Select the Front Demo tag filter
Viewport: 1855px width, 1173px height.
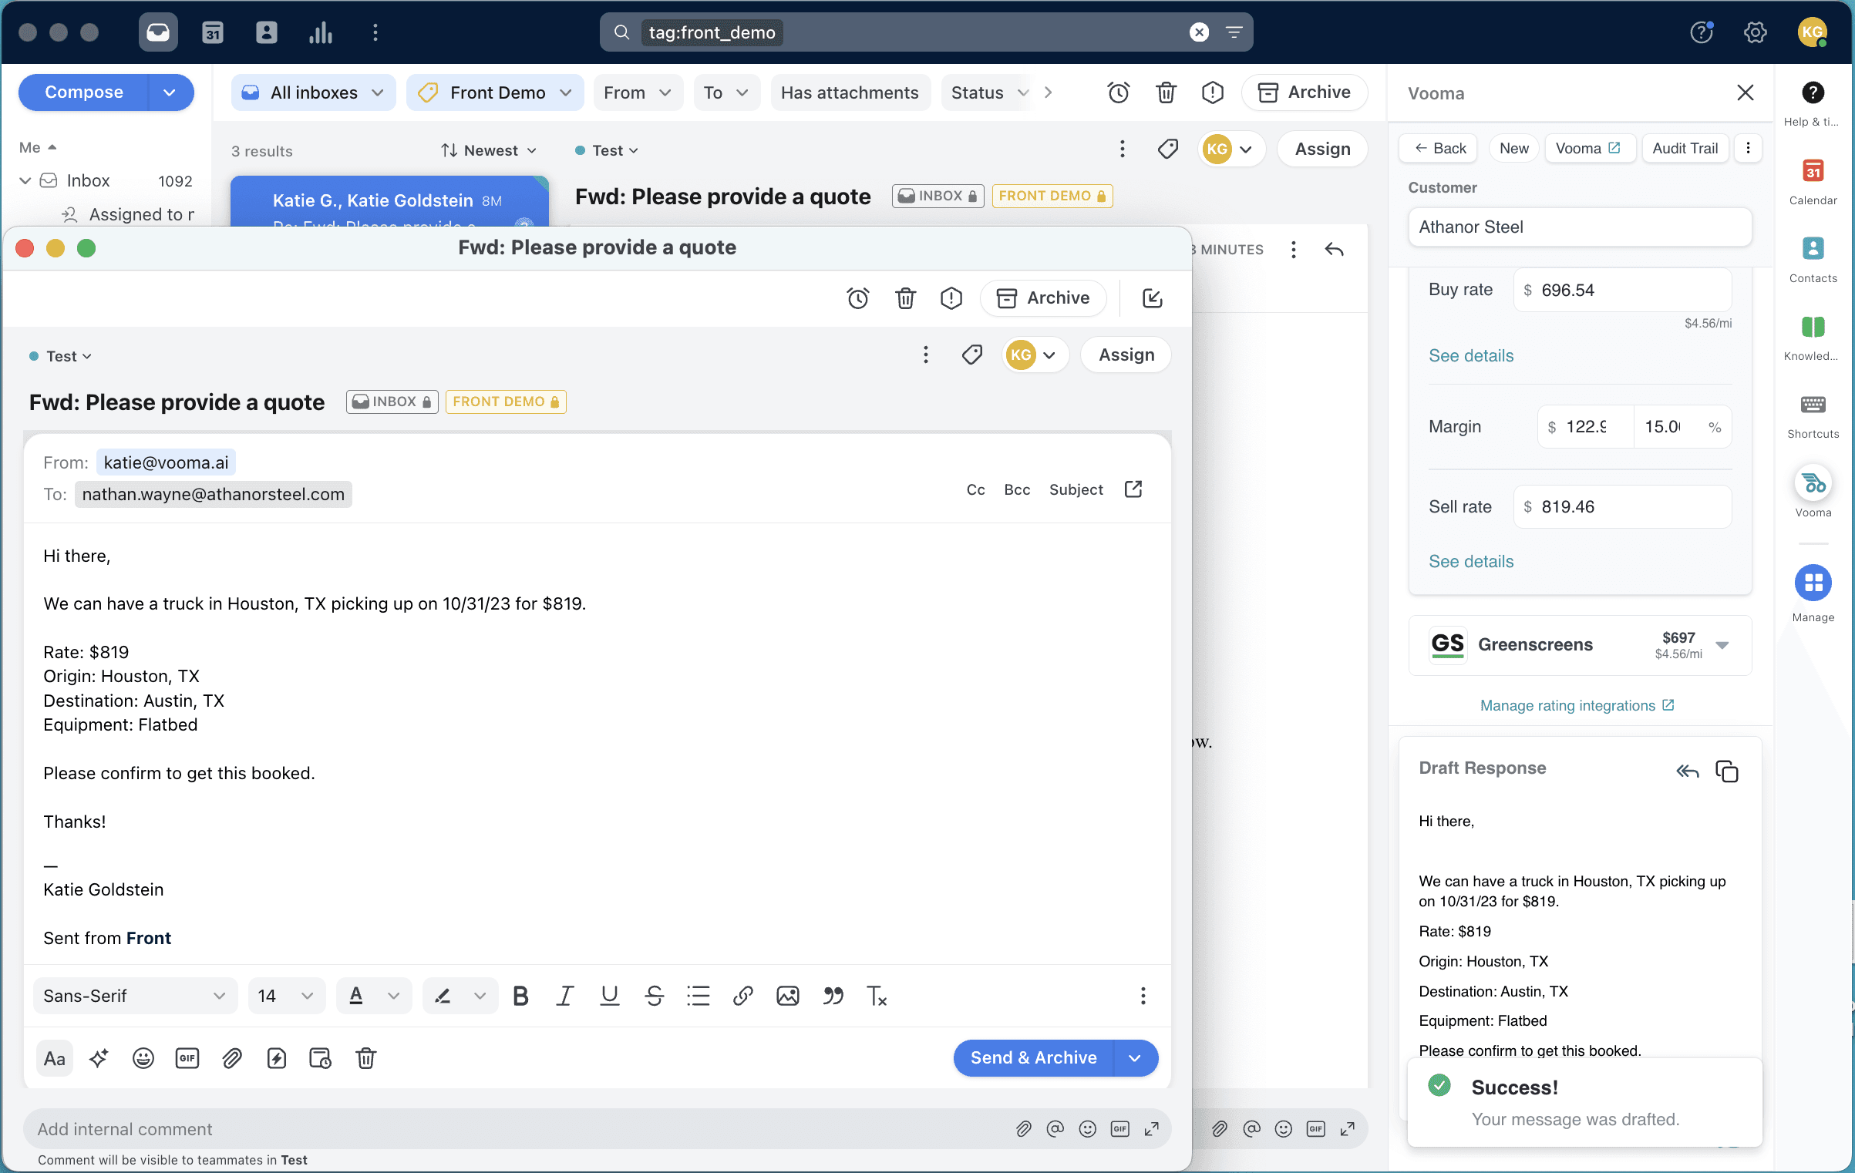(x=496, y=92)
